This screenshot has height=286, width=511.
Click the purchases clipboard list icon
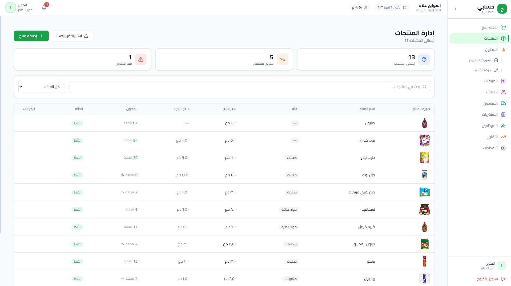click(x=503, y=114)
